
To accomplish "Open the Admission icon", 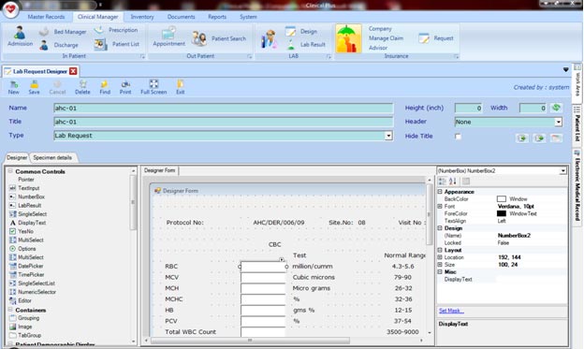I will click(20, 36).
